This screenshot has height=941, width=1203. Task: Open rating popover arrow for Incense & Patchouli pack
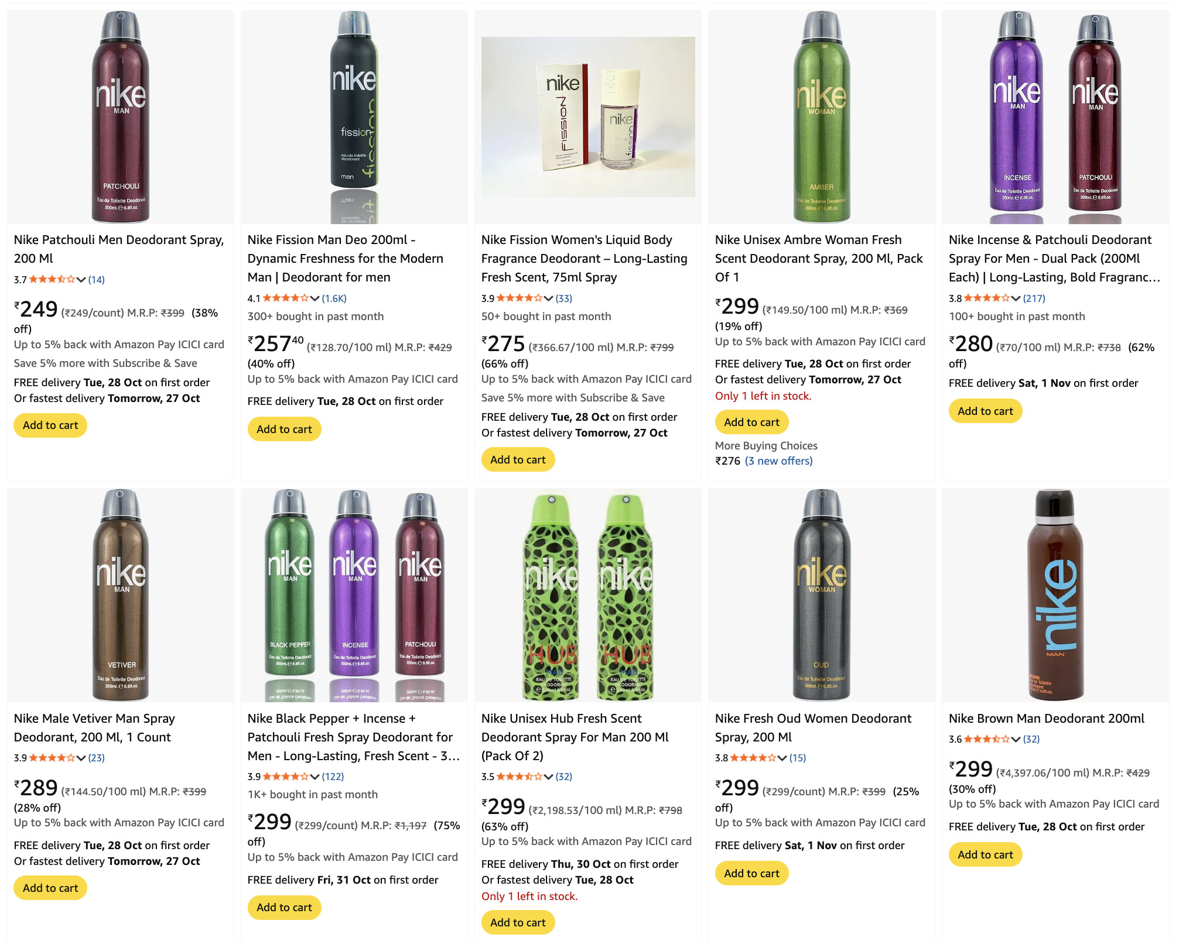pyautogui.click(x=1016, y=298)
